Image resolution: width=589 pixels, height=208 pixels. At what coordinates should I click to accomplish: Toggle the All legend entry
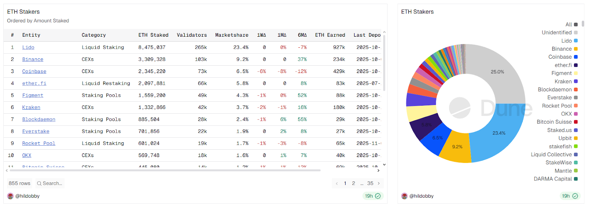pyautogui.click(x=571, y=25)
